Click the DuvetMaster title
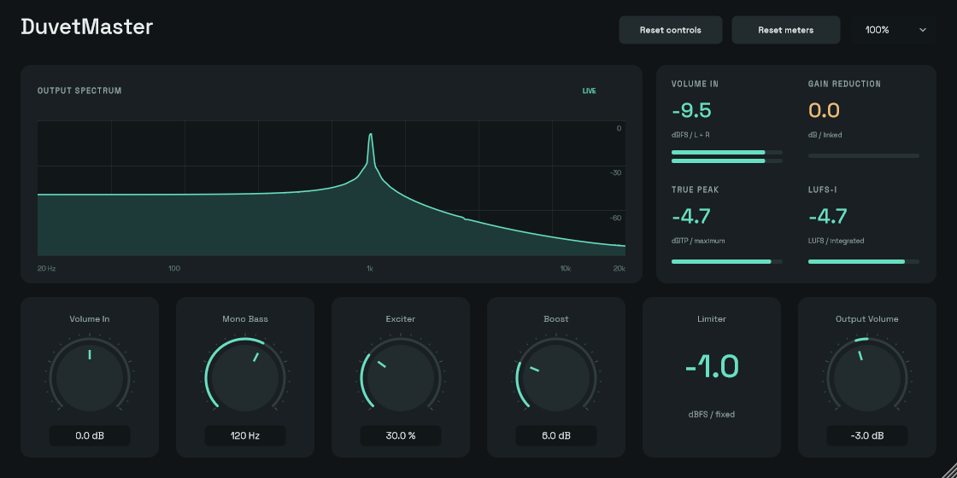The width and height of the screenshot is (957, 478). 86,26
